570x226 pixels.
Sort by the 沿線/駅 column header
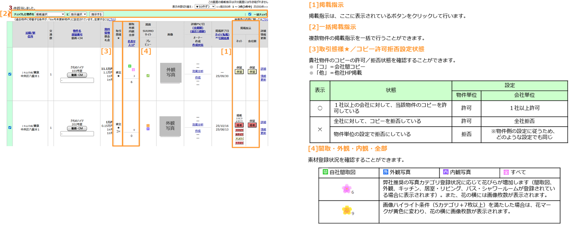click(30, 33)
